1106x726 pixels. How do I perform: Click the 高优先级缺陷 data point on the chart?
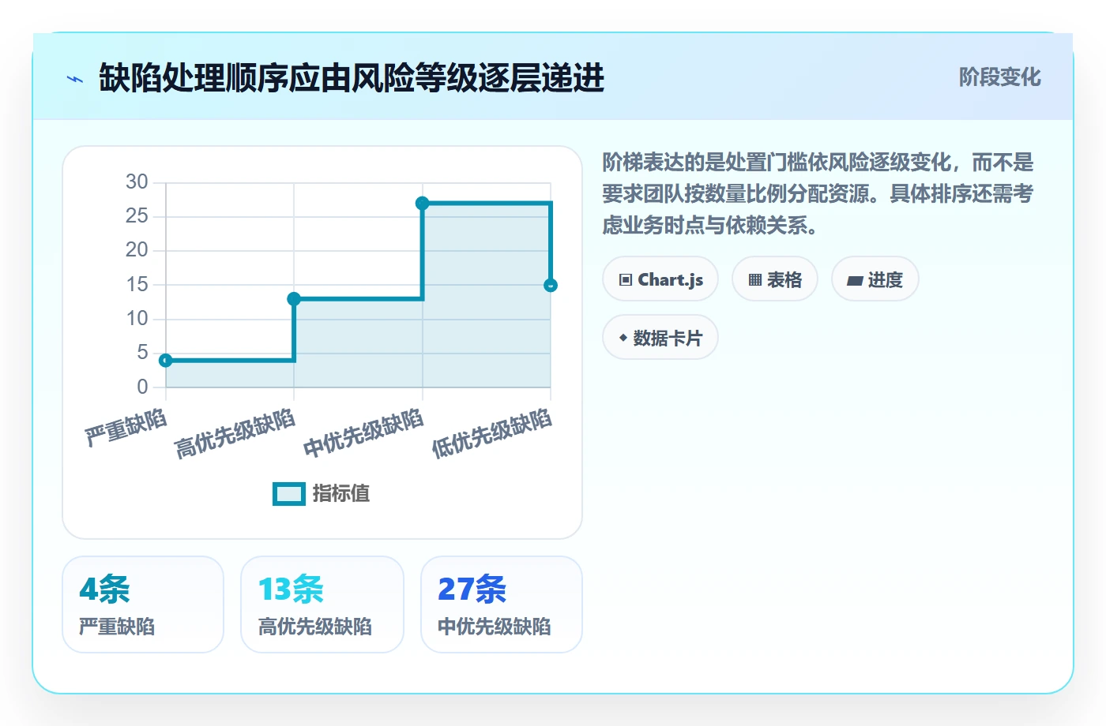pos(294,299)
